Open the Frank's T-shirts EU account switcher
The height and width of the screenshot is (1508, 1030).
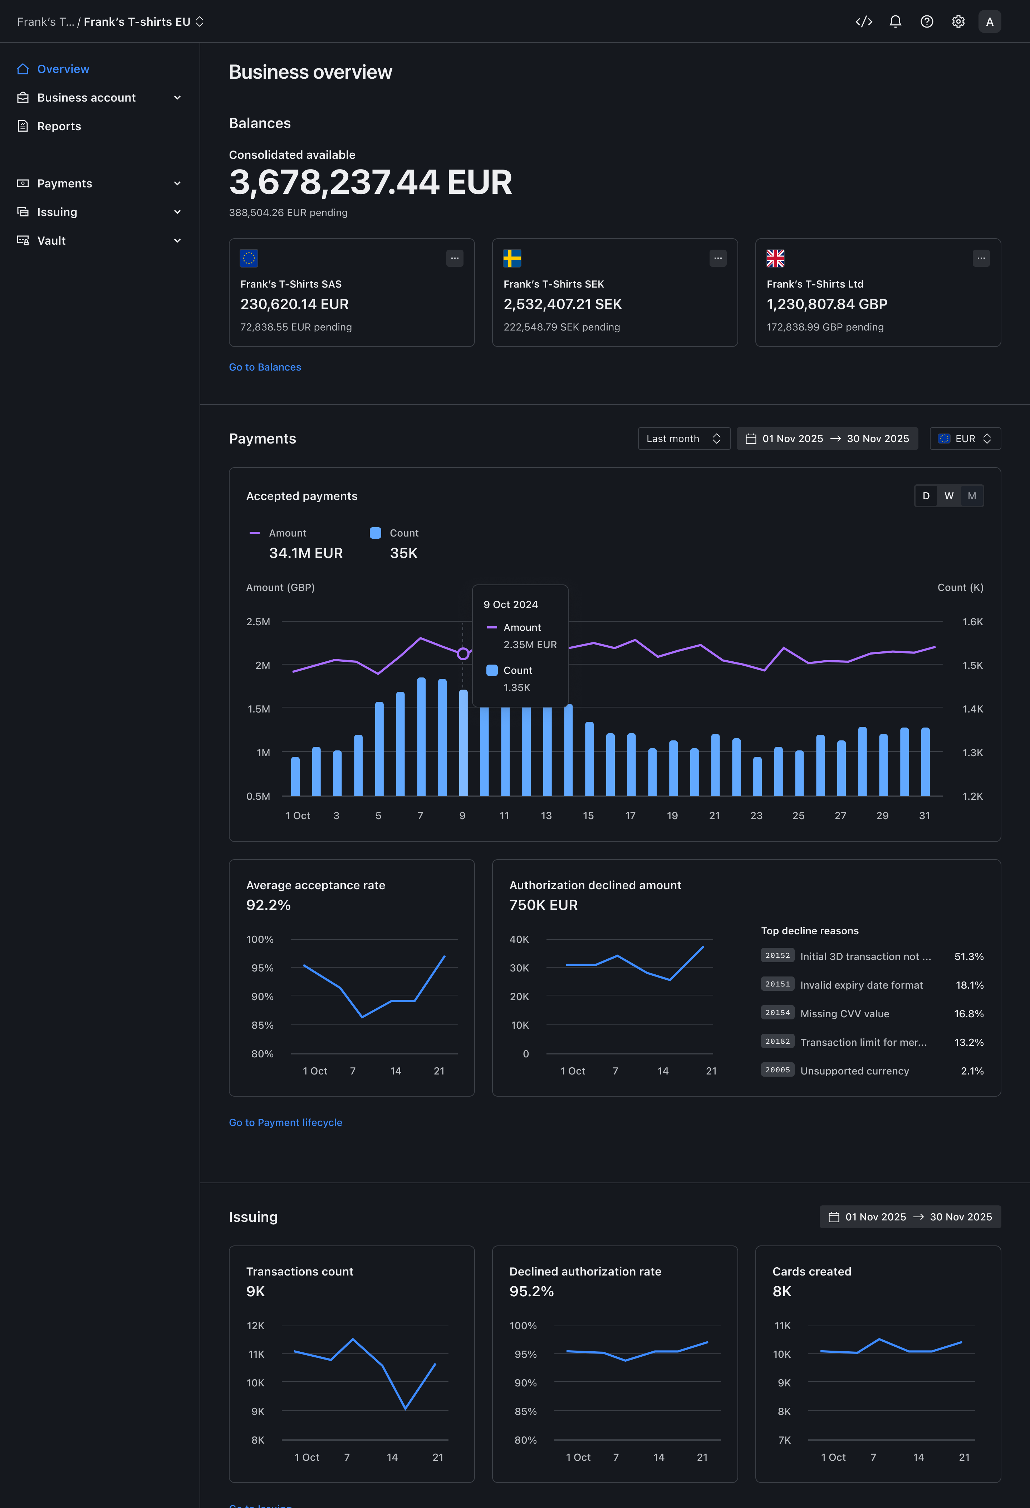click(144, 21)
